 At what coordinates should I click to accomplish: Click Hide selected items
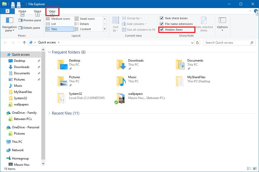(x=203, y=23)
